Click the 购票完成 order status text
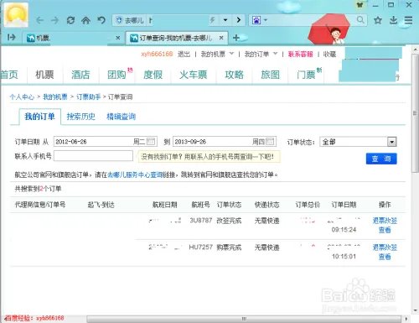The width and height of the screenshot is (419, 323). coord(229,247)
